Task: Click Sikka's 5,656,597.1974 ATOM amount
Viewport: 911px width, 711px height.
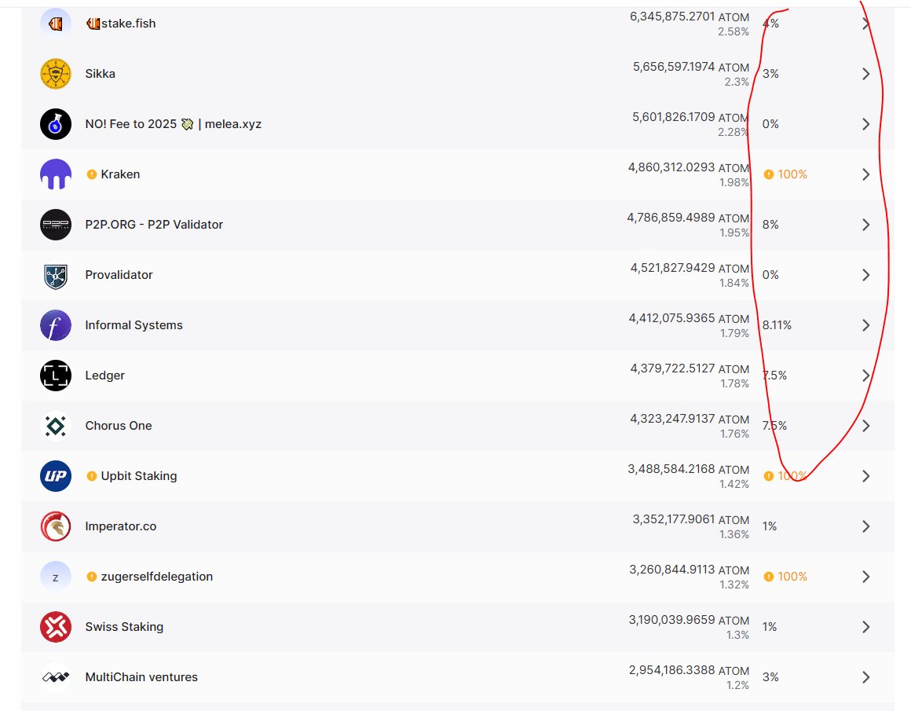Action: point(691,67)
